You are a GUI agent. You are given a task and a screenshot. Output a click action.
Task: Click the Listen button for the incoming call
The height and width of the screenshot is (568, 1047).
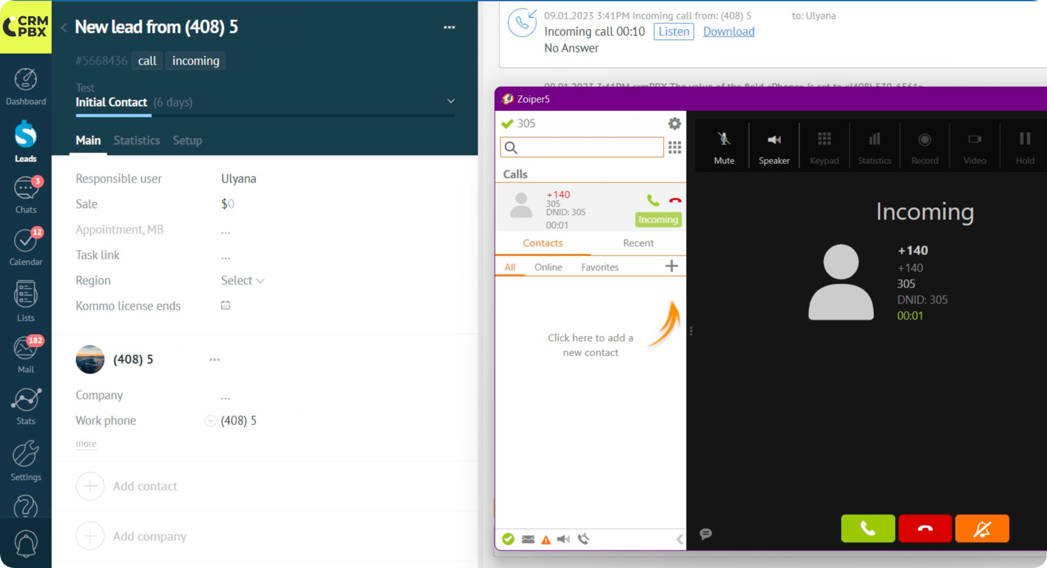pyautogui.click(x=674, y=32)
